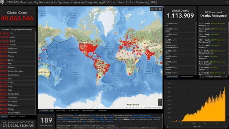Image resolution: width=229 pixels, height=129 pixels.
Task: Select Peru in the cases by country list
Action: pos(18,64)
